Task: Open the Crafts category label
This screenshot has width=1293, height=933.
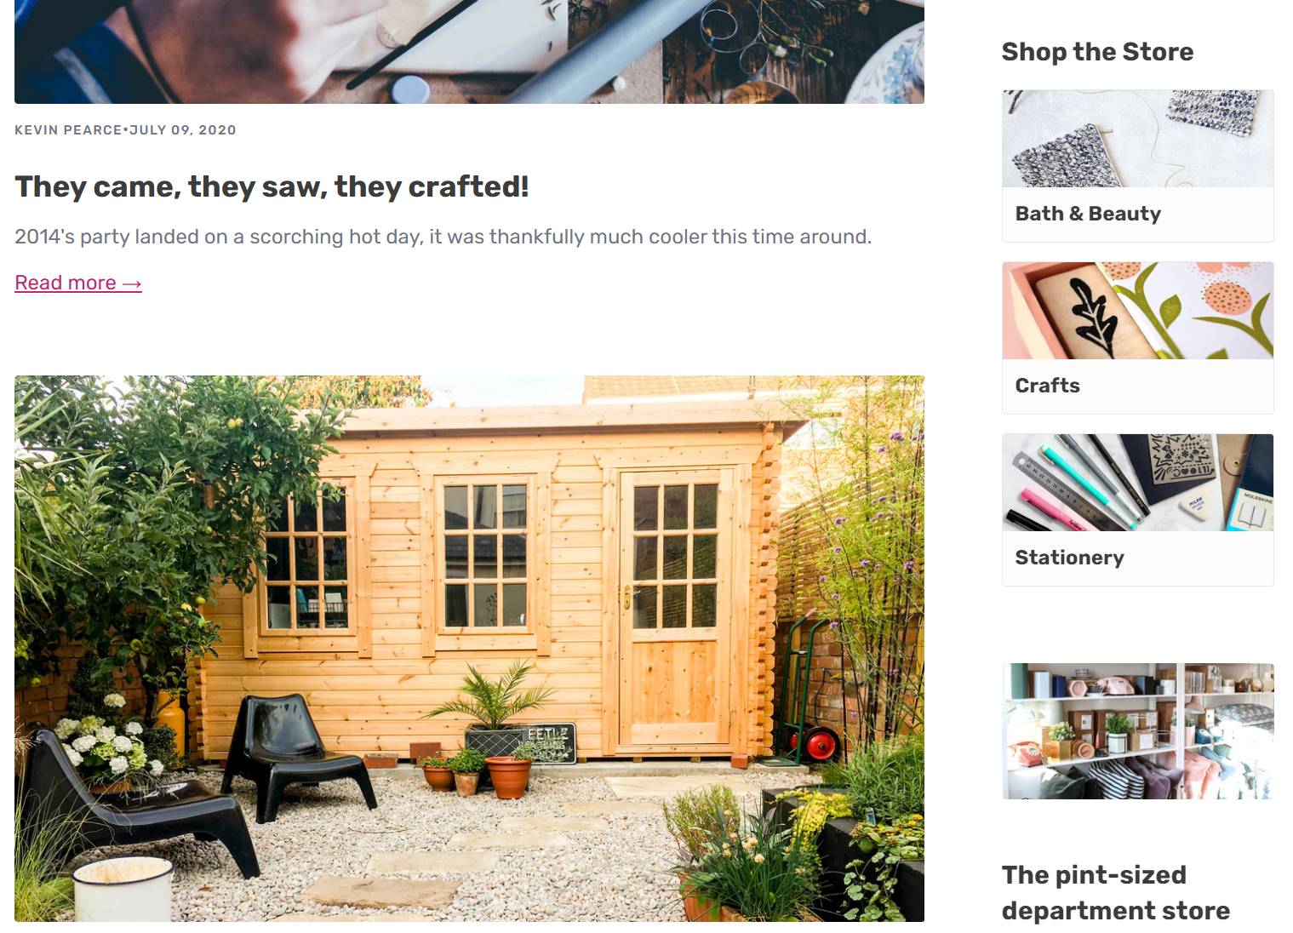Action: (x=1047, y=386)
